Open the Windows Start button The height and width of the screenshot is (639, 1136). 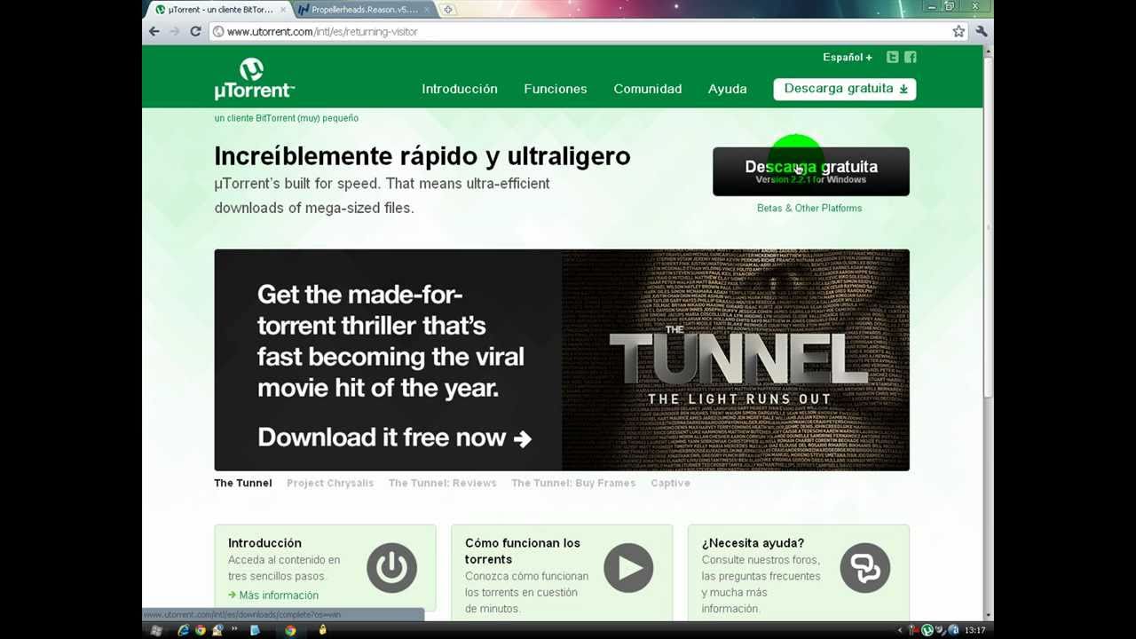[156, 630]
